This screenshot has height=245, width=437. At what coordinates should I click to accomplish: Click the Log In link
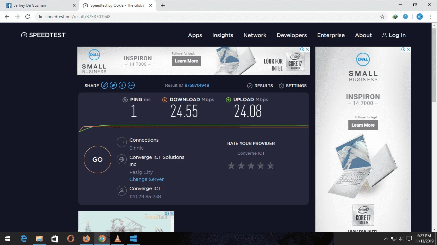point(394,35)
